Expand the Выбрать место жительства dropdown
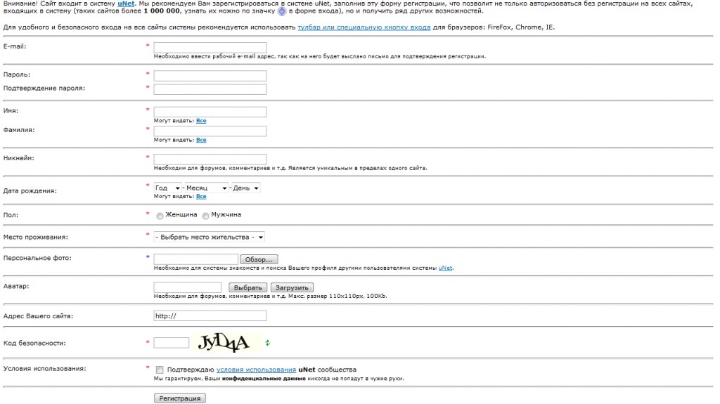Viewport: 720px width, 404px height. (x=209, y=237)
